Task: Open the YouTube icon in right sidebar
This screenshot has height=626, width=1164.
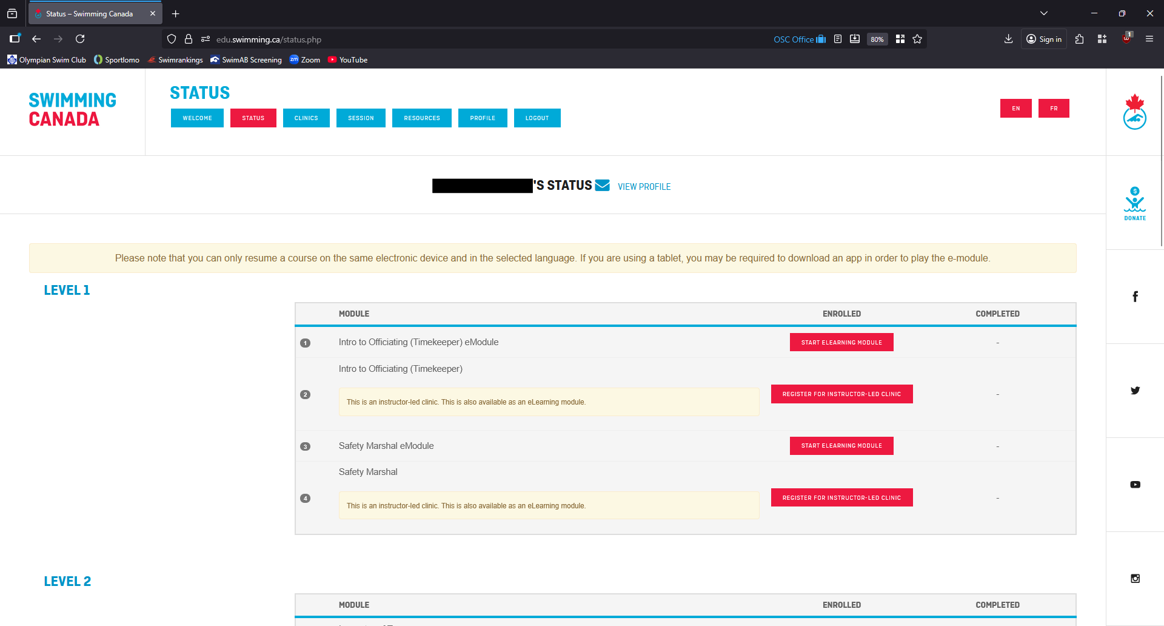Action: [x=1135, y=485]
